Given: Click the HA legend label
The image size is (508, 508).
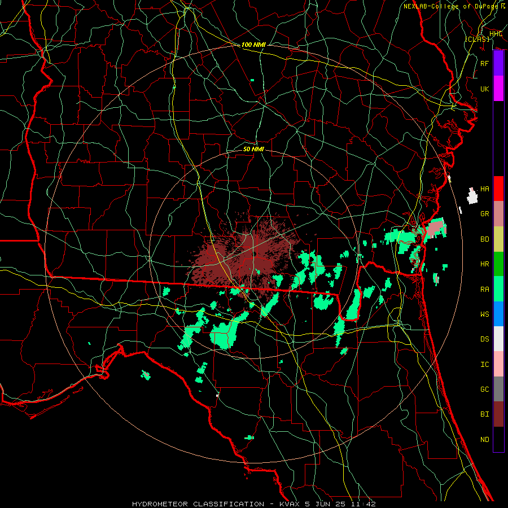Looking at the screenshot, I should coord(485,189).
